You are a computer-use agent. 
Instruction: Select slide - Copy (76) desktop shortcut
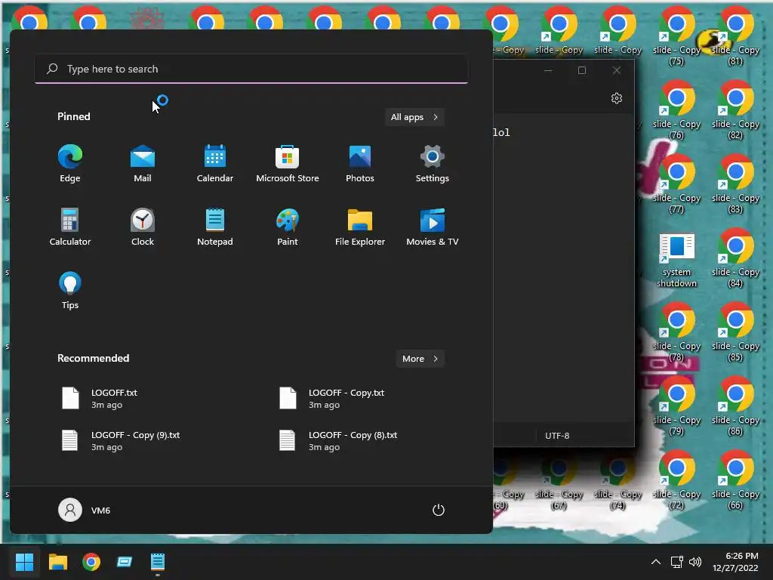[x=676, y=110]
